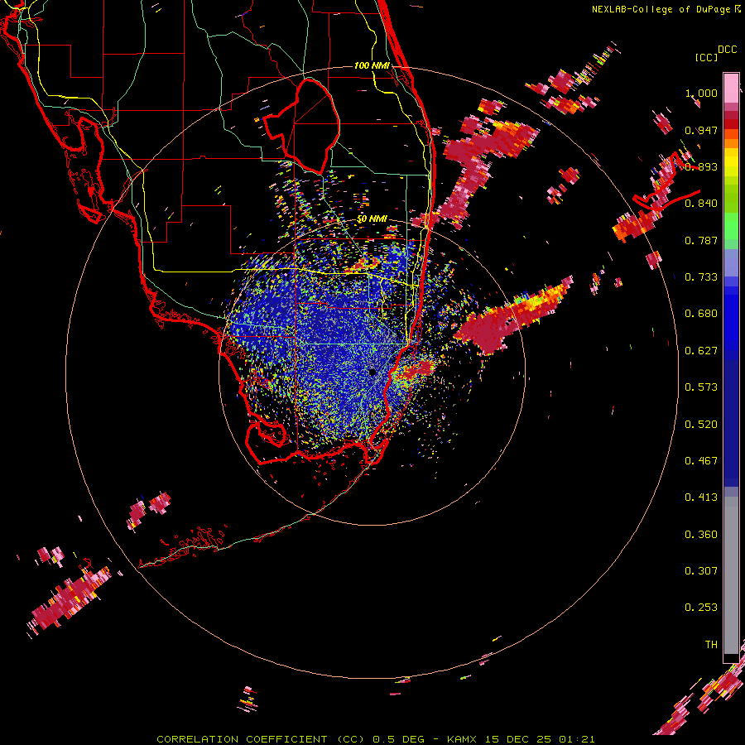Click the CORRELATION COEFFICIENT caption text

[x=242, y=739]
